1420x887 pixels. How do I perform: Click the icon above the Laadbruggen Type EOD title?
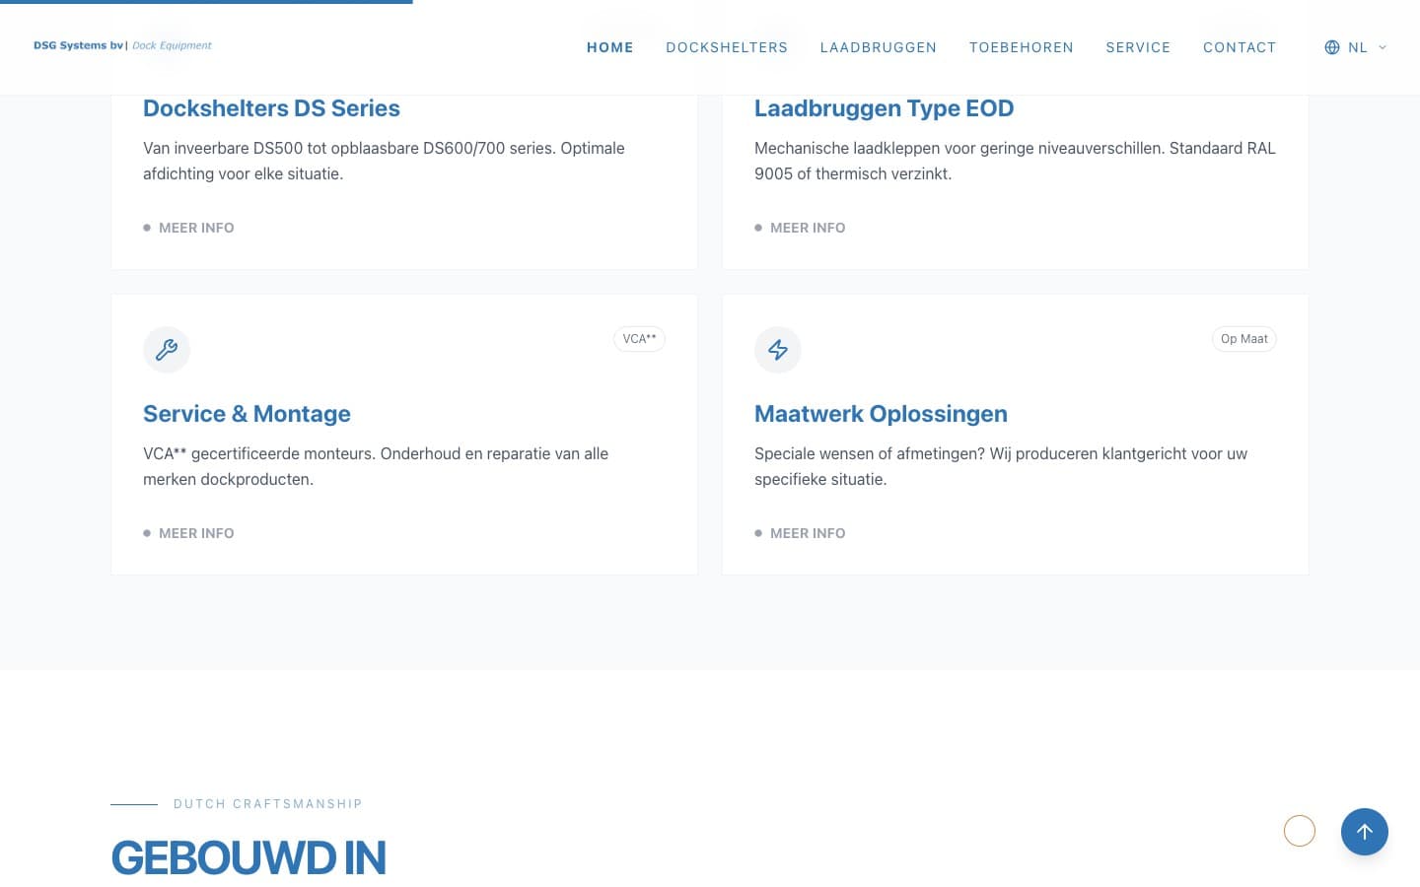[778, 44]
